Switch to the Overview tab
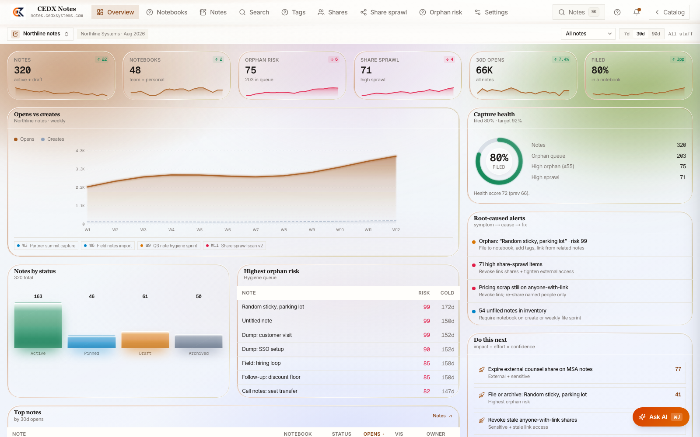The height and width of the screenshot is (437, 700). 115,12
